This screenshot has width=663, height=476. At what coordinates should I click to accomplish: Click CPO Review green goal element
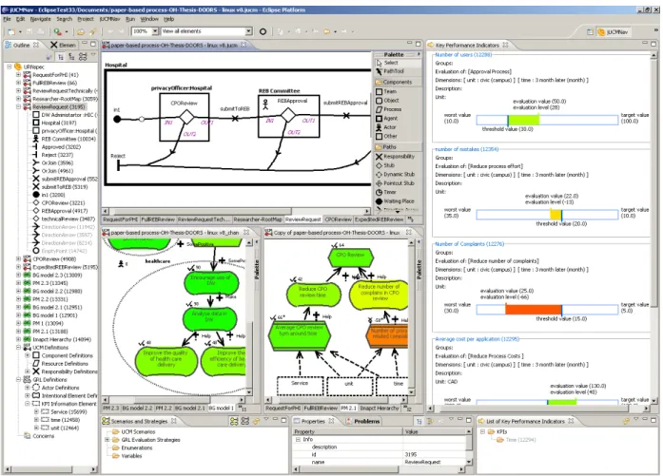click(351, 256)
